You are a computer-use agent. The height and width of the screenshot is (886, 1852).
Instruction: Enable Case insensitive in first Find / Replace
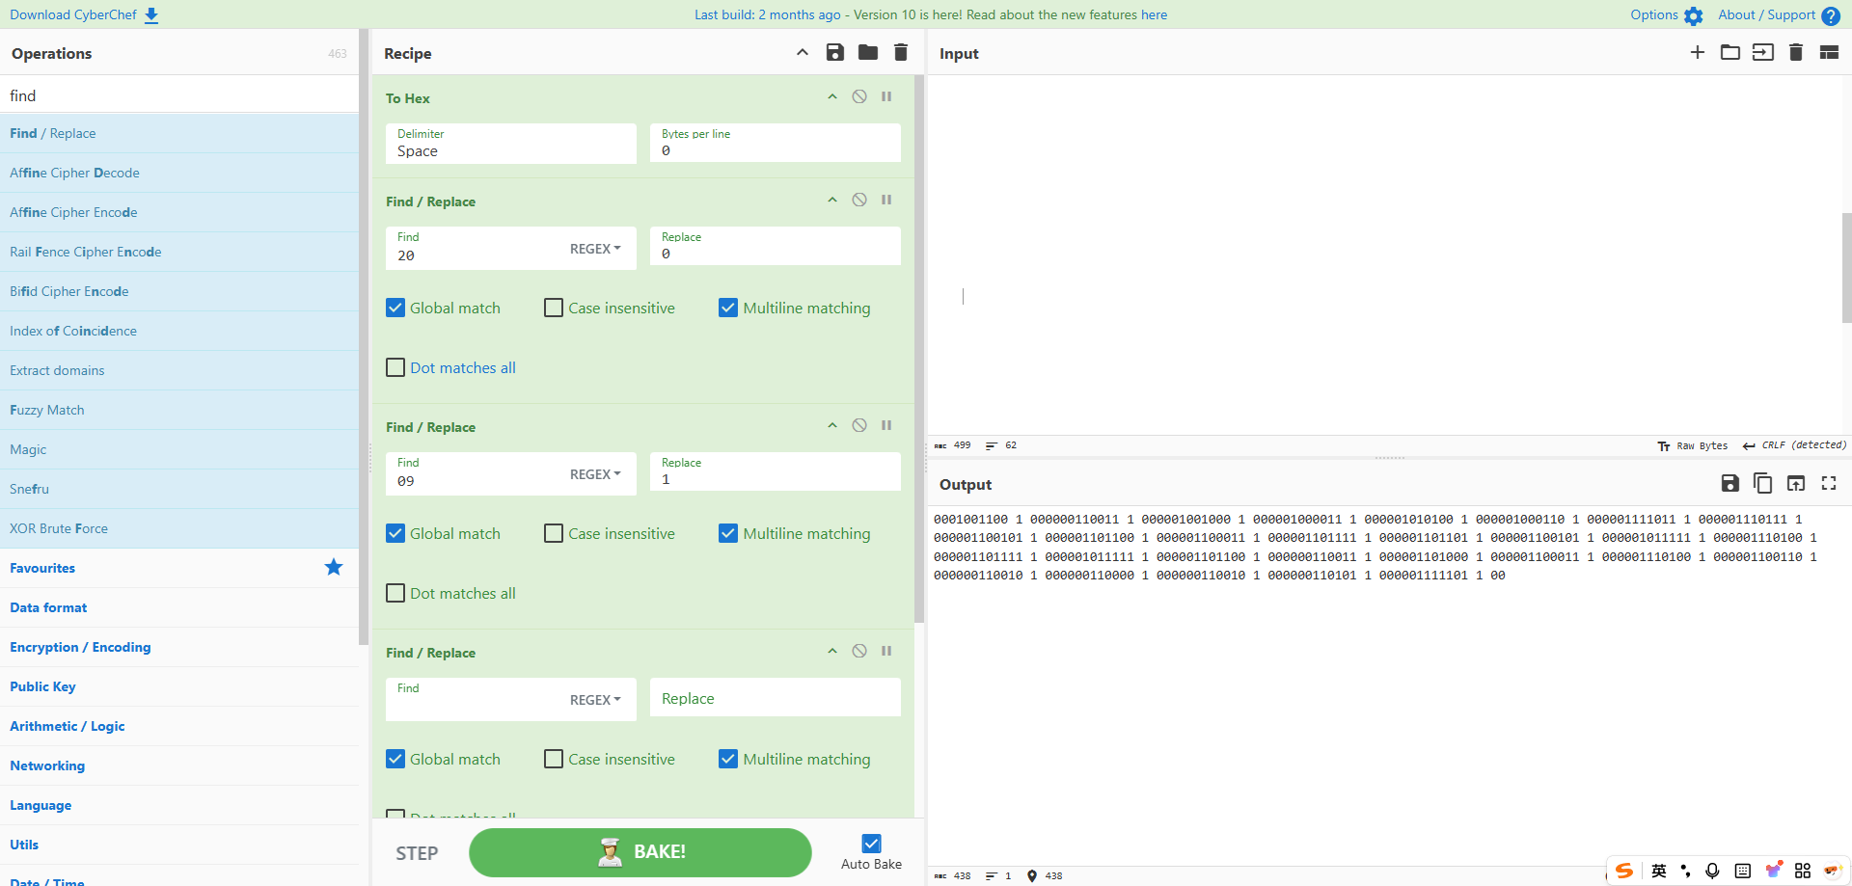pos(554,309)
